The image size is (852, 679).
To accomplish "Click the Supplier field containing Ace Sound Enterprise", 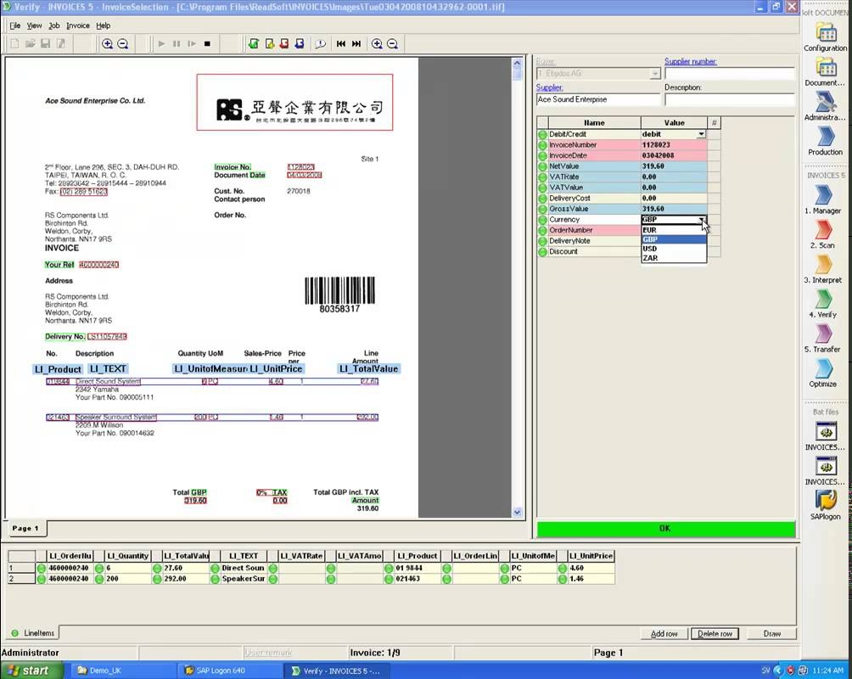I will tap(597, 99).
